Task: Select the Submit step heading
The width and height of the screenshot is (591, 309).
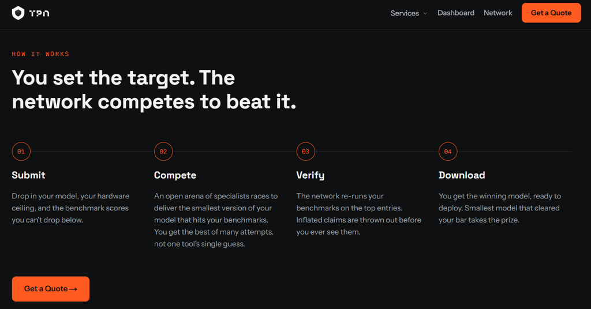Action: pyautogui.click(x=28, y=175)
